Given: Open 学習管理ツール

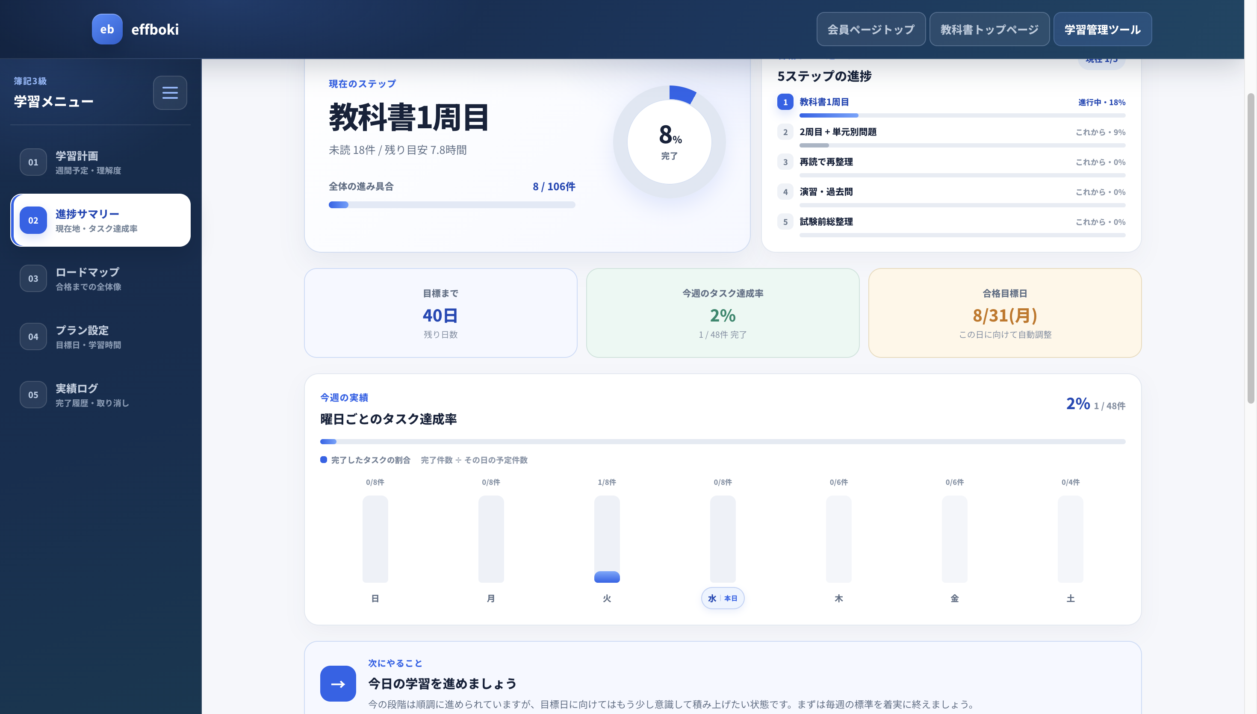Looking at the screenshot, I should [x=1102, y=29].
